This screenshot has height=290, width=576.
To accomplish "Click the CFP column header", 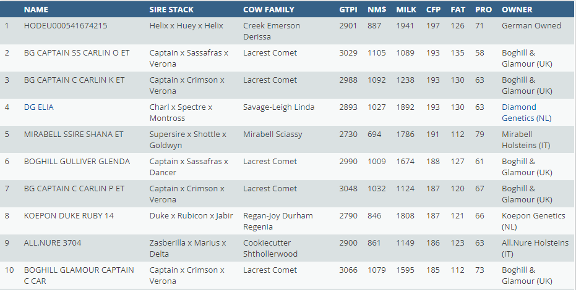I will click(433, 10).
